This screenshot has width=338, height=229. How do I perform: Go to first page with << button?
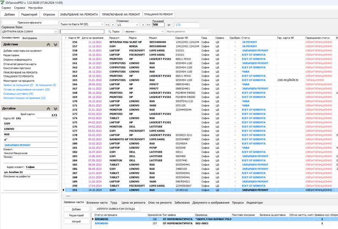pyautogui.click(x=107, y=25)
